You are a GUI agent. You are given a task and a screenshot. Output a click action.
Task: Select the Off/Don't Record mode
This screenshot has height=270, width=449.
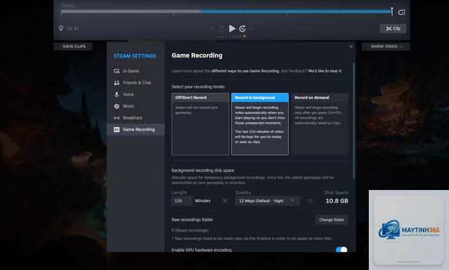click(200, 124)
